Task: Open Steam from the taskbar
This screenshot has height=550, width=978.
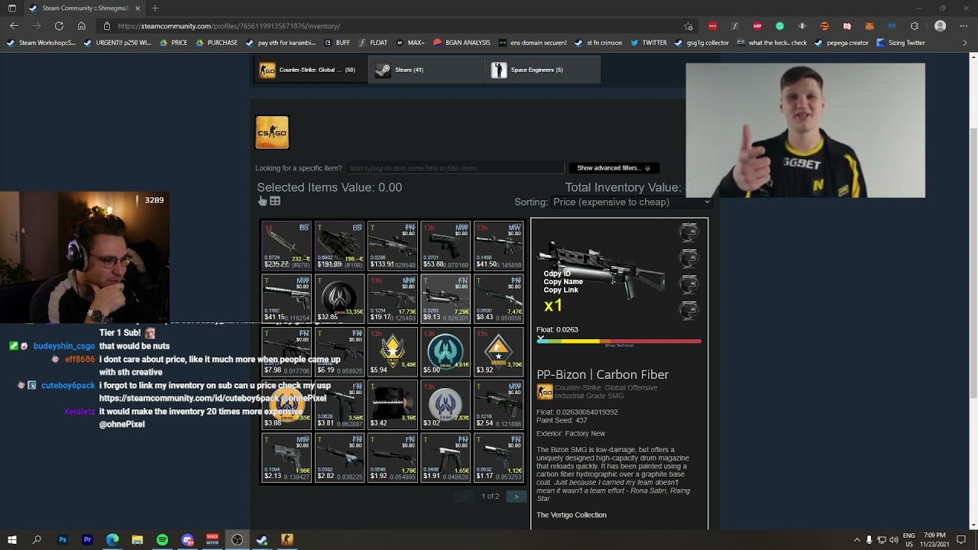Action: click(x=262, y=540)
